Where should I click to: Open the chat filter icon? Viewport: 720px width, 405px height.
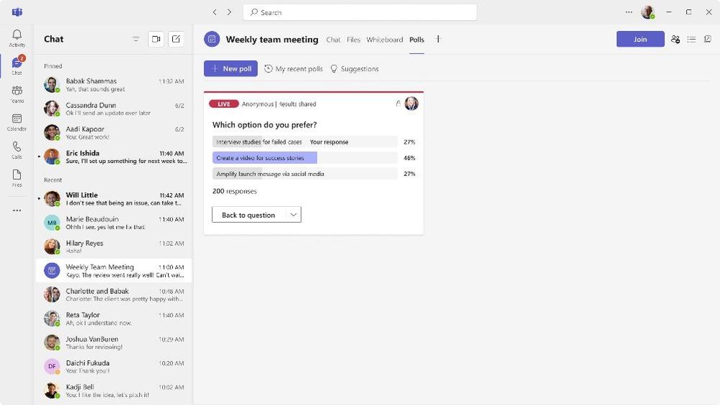click(136, 39)
